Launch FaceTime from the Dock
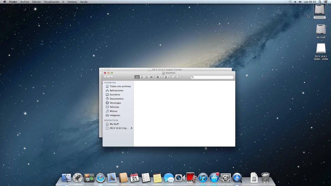331x186 pixels. click(180, 178)
